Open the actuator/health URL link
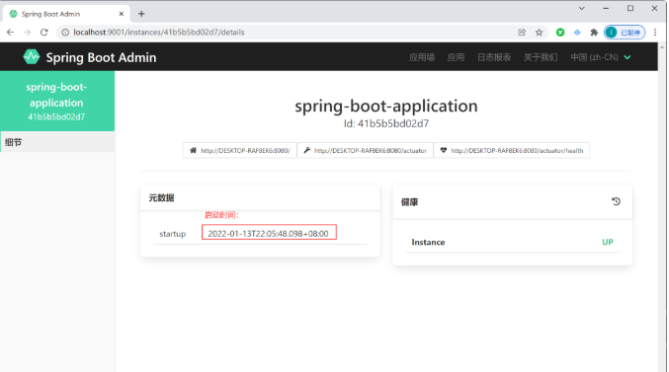 point(512,150)
